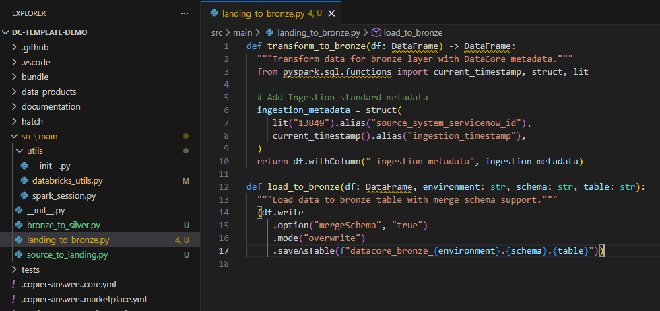Click the YAML icon beside .copier-answers.marketplace.yml
Screen dimensions: 660x311
click(x=14, y=300)
